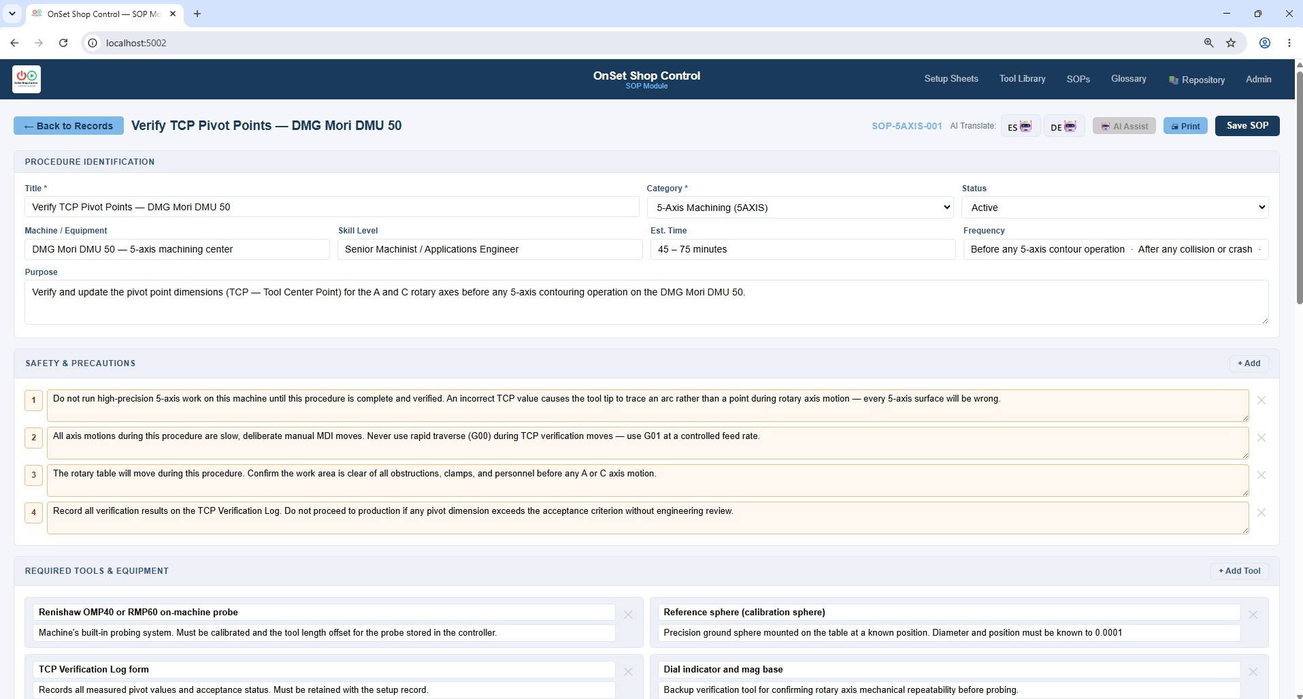Open browser tab search dropdown arrow

12,14
